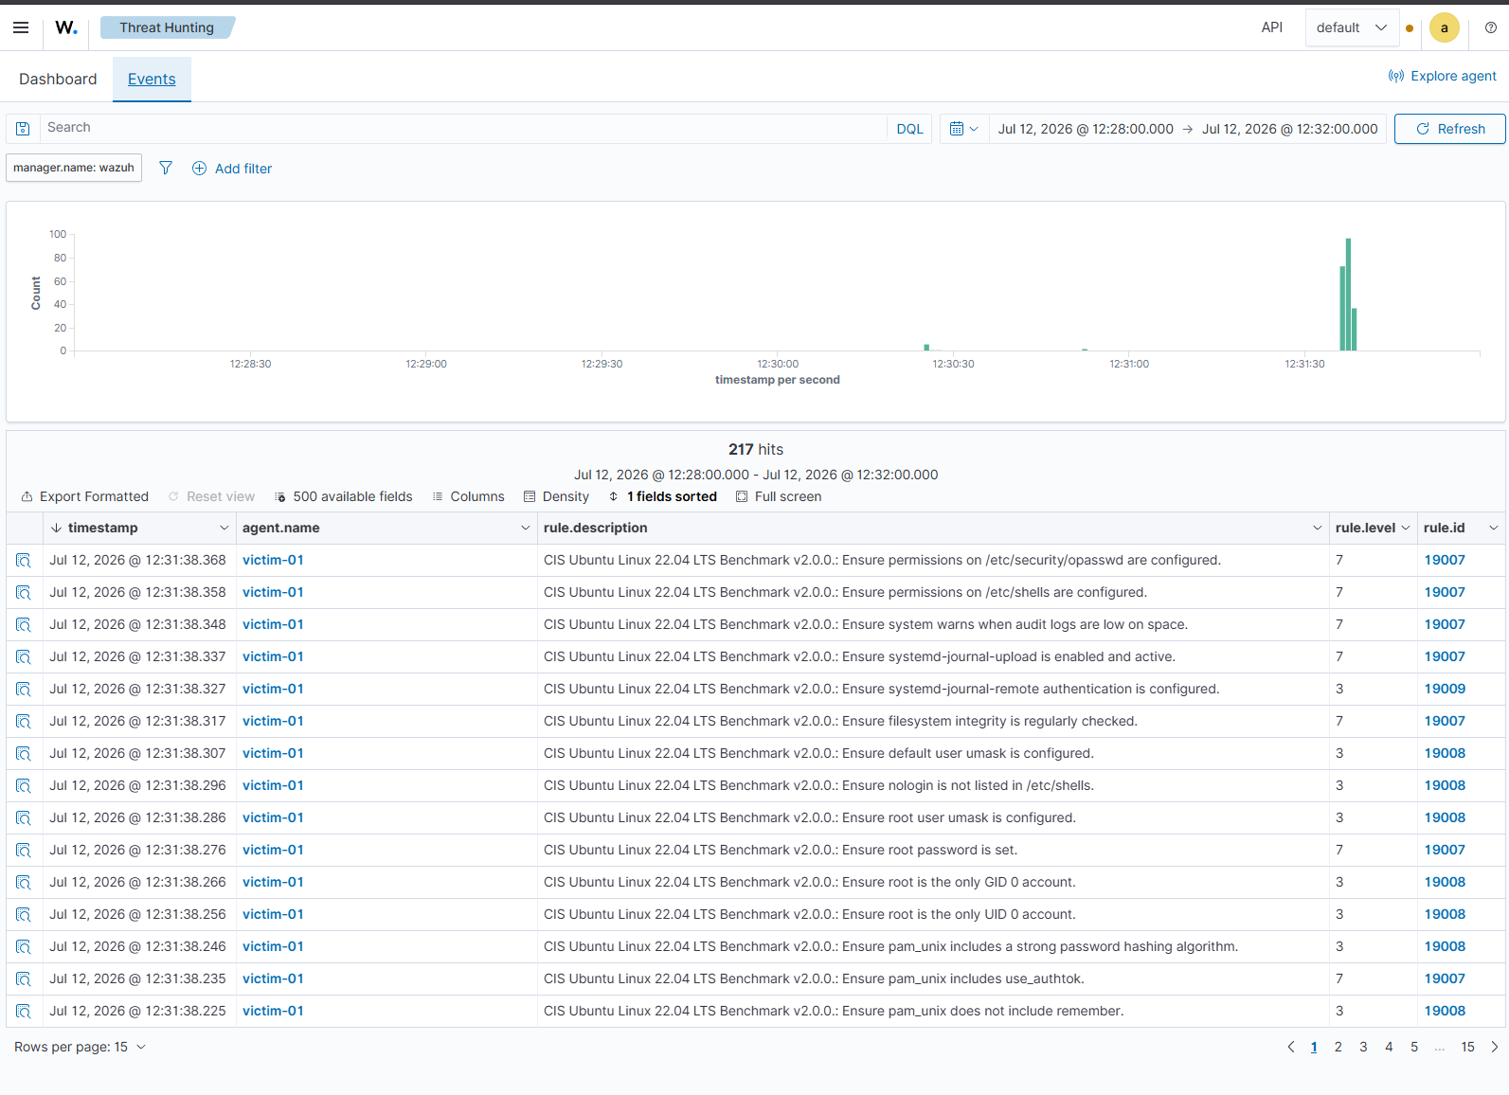Go to results page 15

tap(1467, 1047)
